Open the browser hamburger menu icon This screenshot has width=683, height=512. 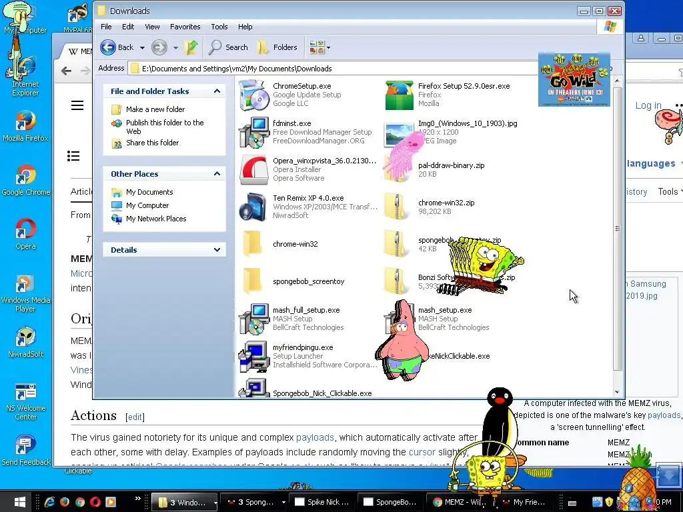[77, 105]
